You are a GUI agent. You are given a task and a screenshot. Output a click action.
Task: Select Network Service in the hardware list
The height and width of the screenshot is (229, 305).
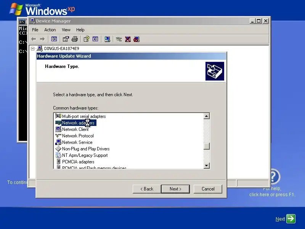pos(77,142)
